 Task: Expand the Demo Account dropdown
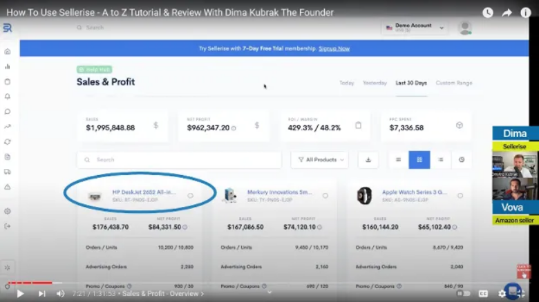(x=414, y=28)
